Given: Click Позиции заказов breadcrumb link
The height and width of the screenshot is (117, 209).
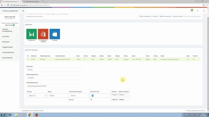Looking at the screenshot, I should coord(177,16).
